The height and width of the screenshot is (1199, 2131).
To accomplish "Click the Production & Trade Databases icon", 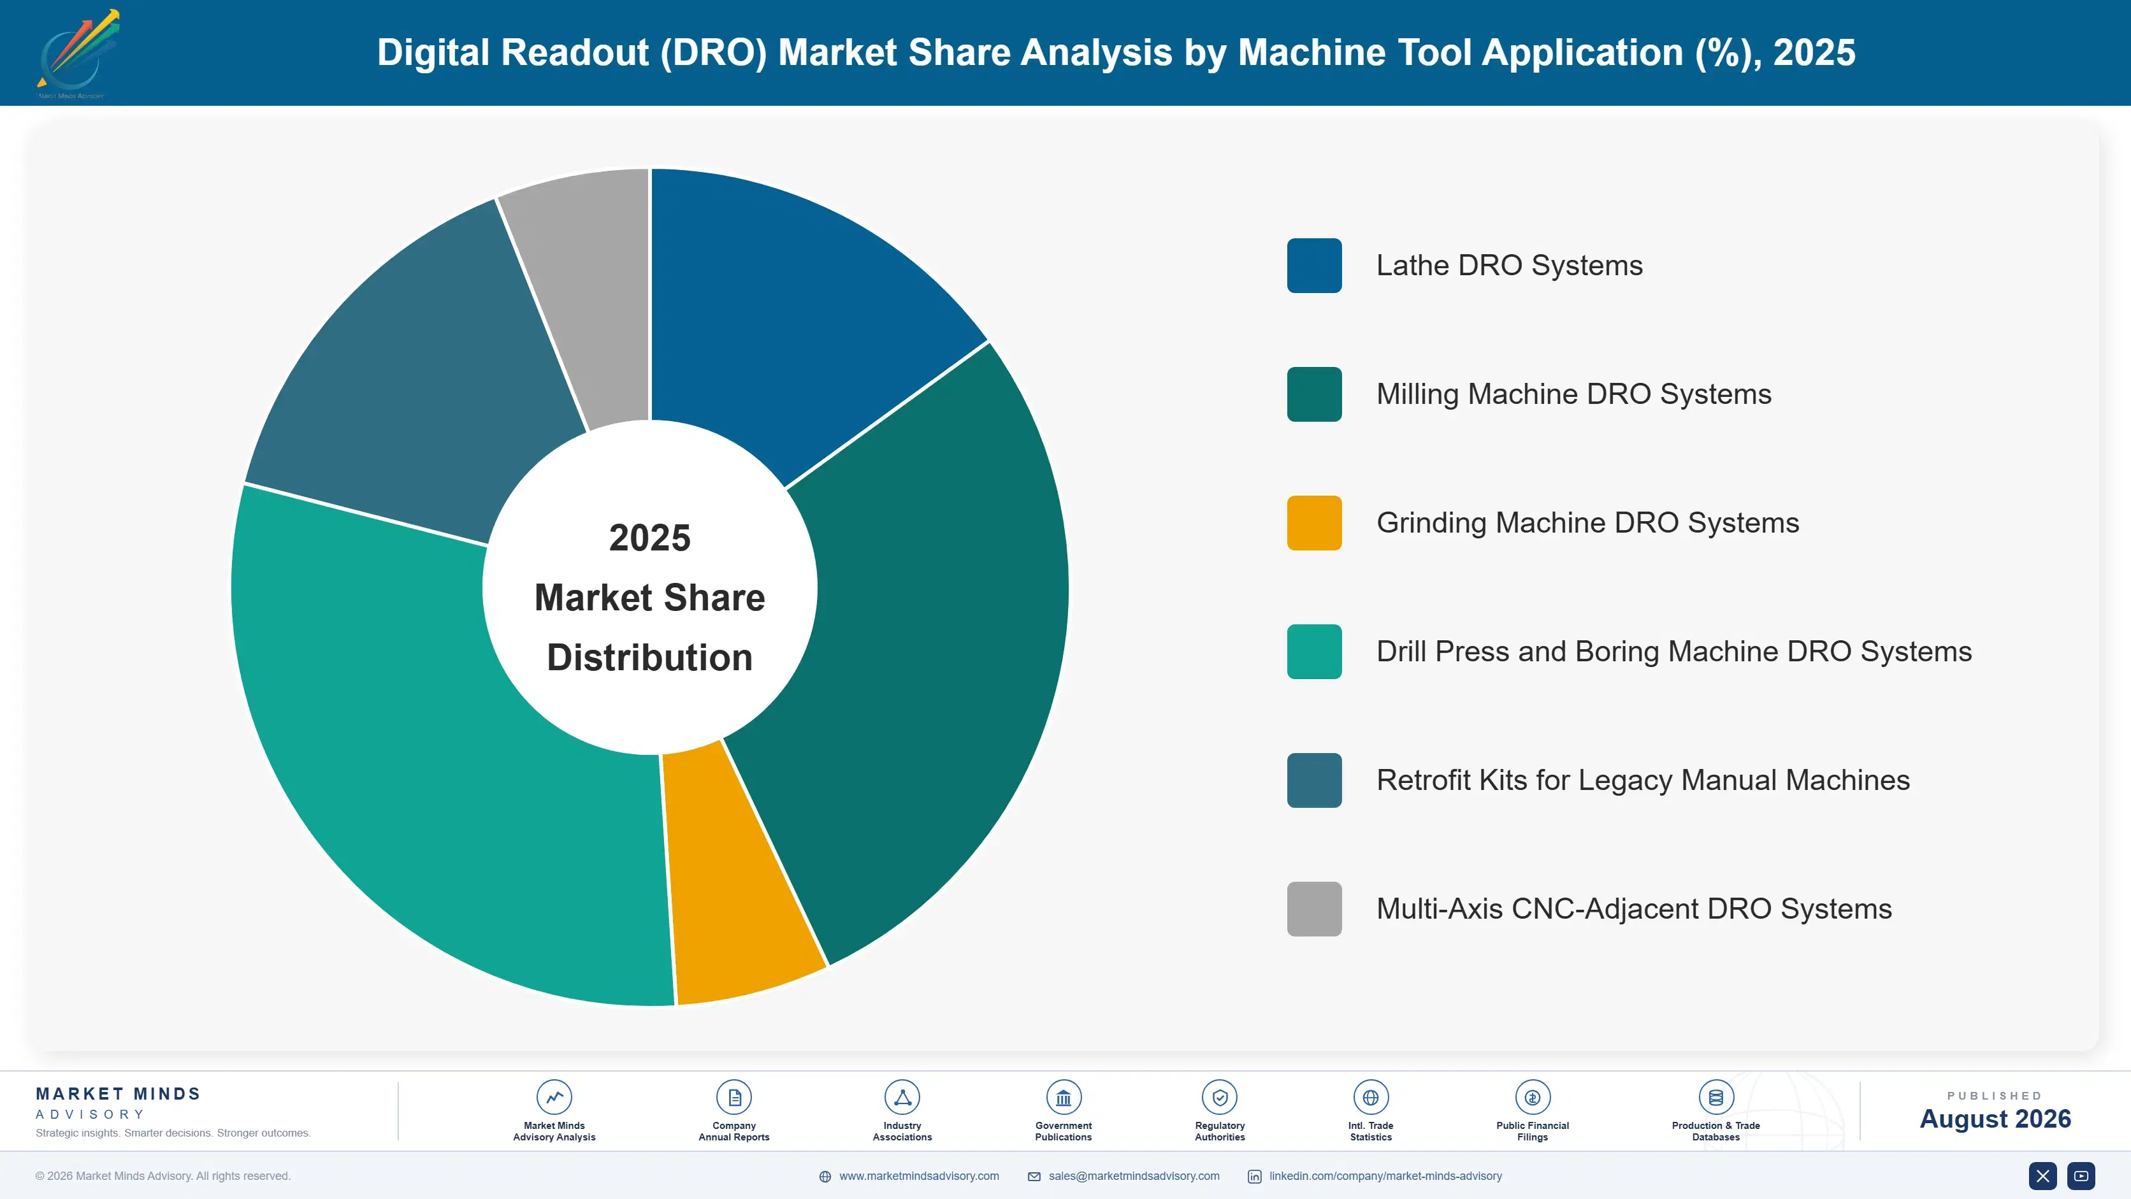I will click(1716, 1097).
